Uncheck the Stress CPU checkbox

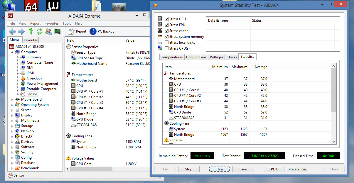(167, 19)
